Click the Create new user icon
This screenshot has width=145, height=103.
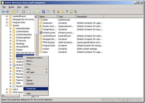pyautogui.click(x=54, y=12)
